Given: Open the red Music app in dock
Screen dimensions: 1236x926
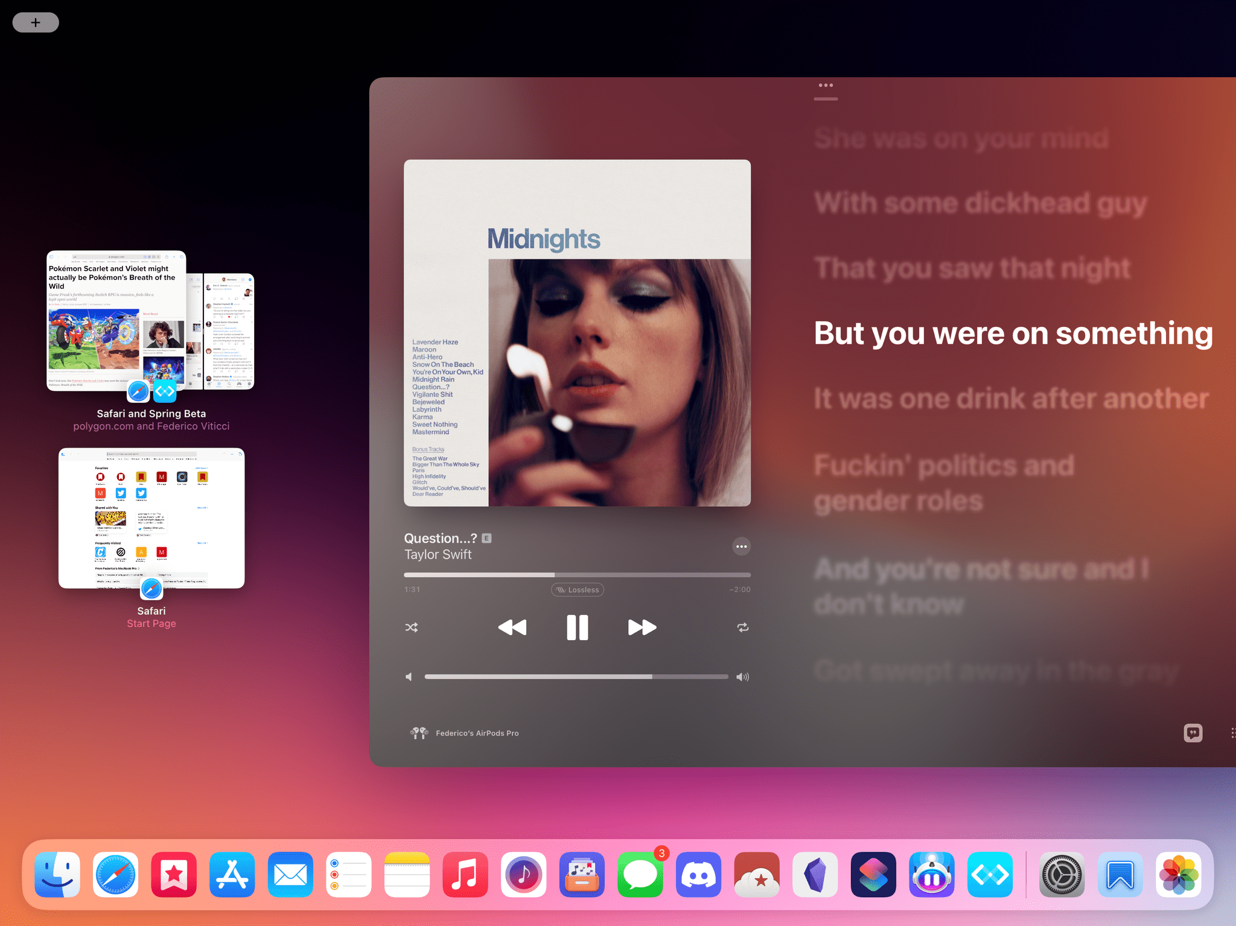Looking at the screenshot, I should tap(465, 874).
